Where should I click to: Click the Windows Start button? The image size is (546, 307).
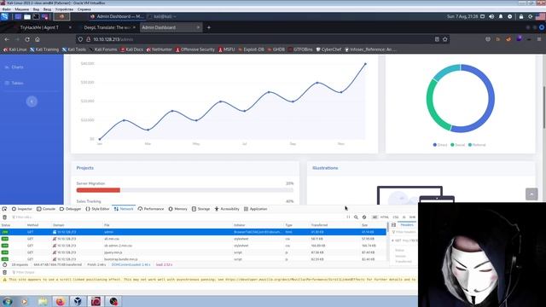pos(8,301)
